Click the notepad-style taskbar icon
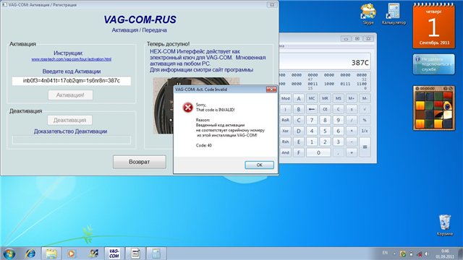The image size is (463, 260). (x=135, y=253)
